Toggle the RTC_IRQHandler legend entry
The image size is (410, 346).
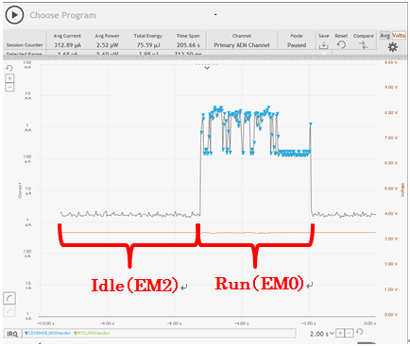point(92,333)
